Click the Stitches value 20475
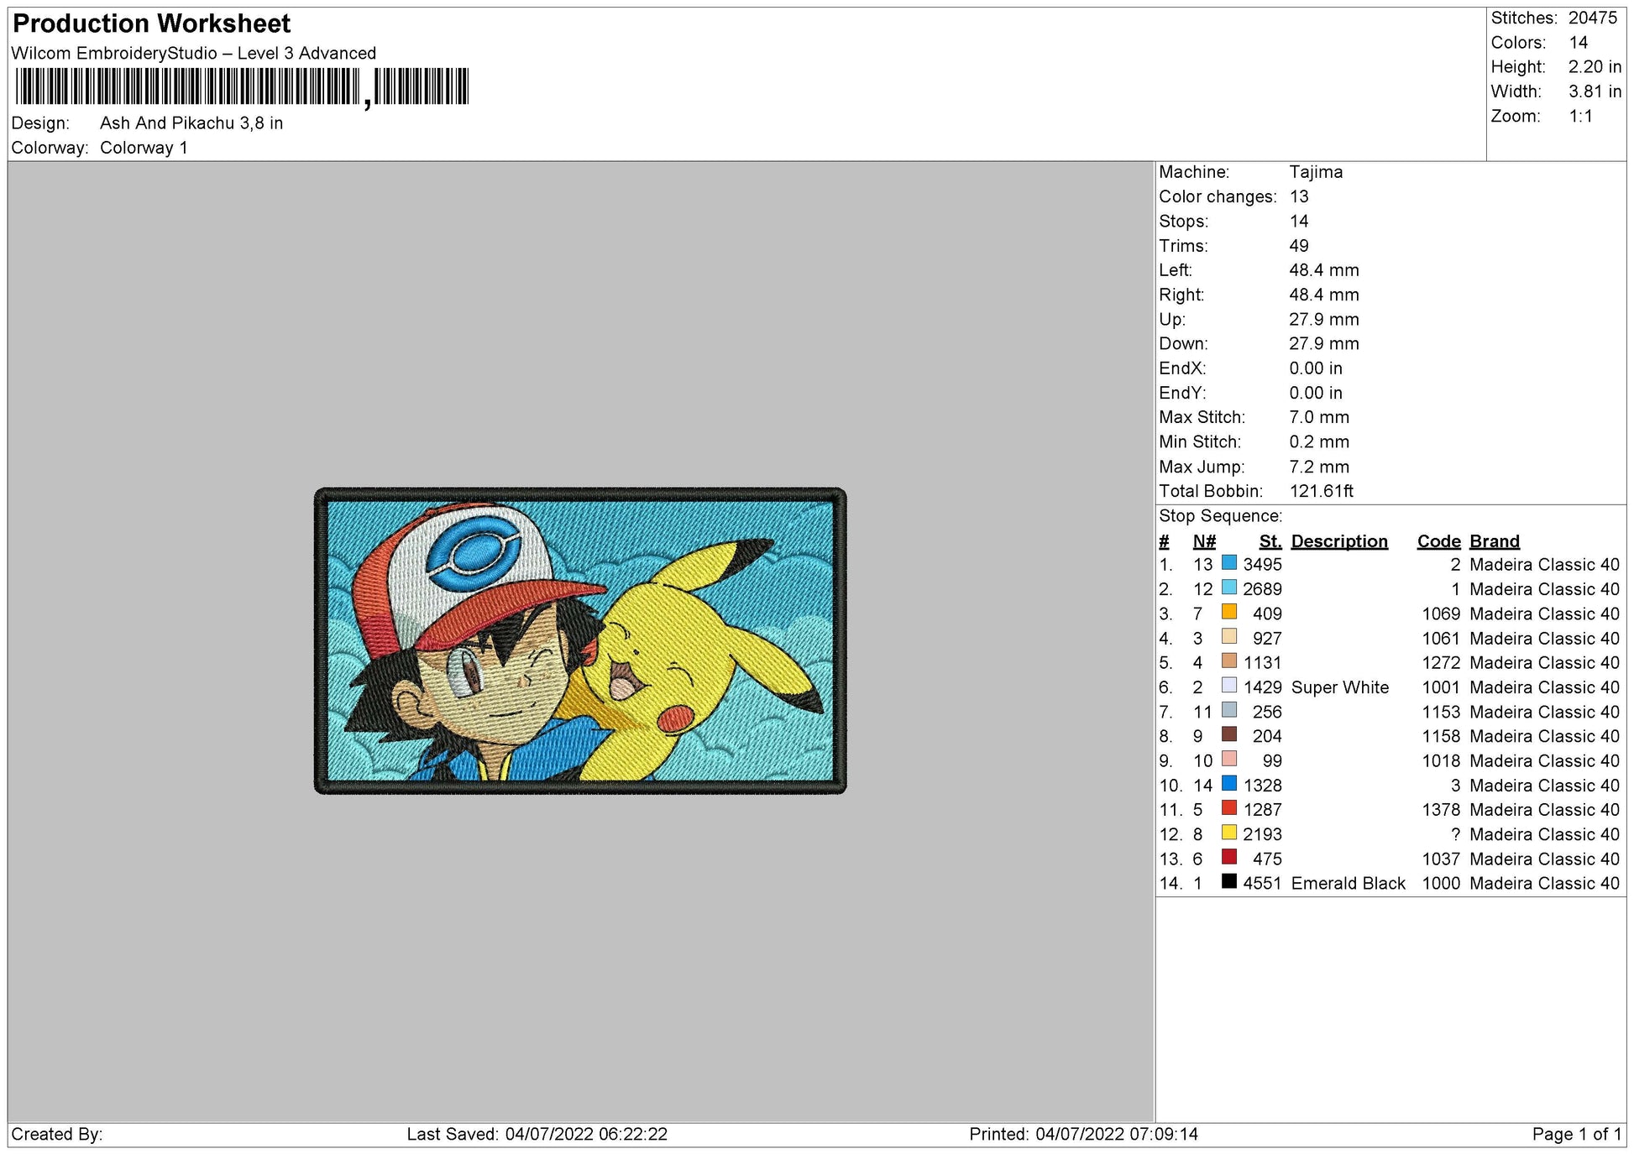The width and height of the screenshot is (1634, 1154). (1593, 18)
